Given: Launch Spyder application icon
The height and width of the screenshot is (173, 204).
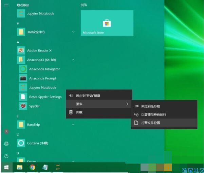Looking at the screenshot, I should 23,106.
